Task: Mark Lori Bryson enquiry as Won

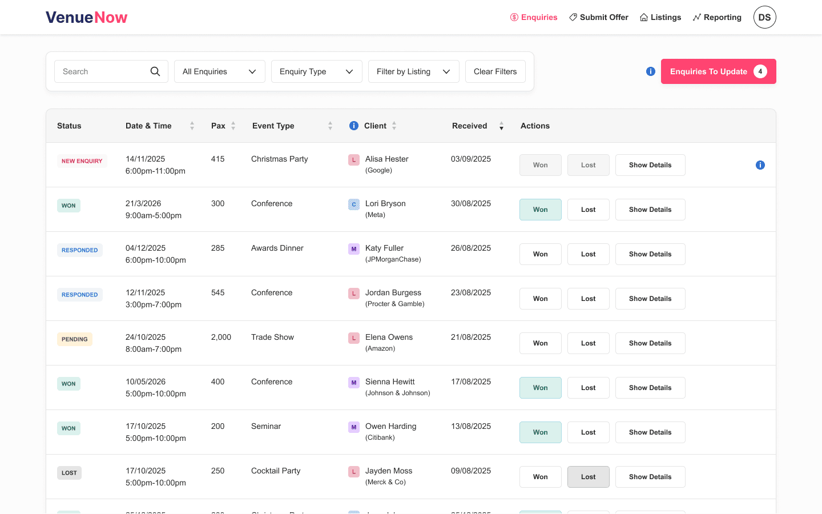Action: click(x=541, y=210)
